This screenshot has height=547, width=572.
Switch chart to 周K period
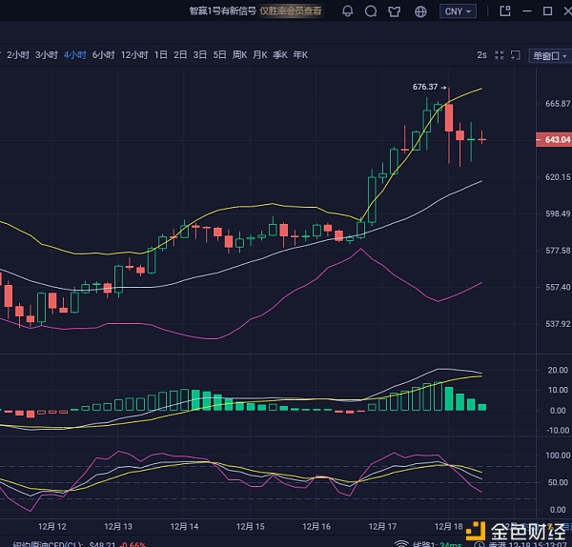pyautogui.click(x=239, y=55)
